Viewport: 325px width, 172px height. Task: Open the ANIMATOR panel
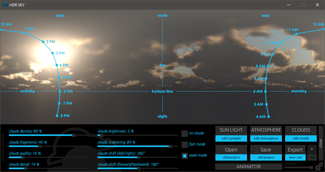(249, 167)
